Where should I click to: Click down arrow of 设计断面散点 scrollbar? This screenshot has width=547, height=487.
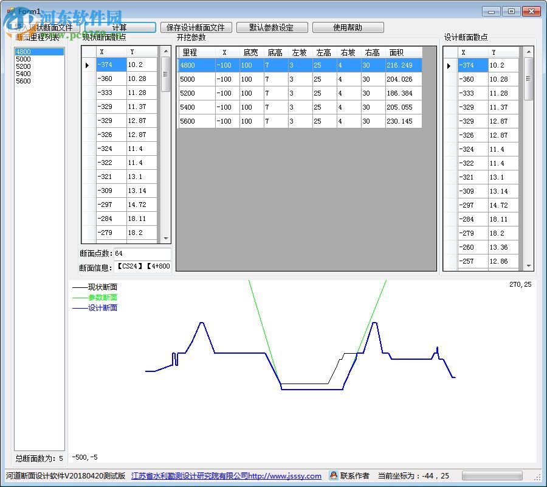528,265
